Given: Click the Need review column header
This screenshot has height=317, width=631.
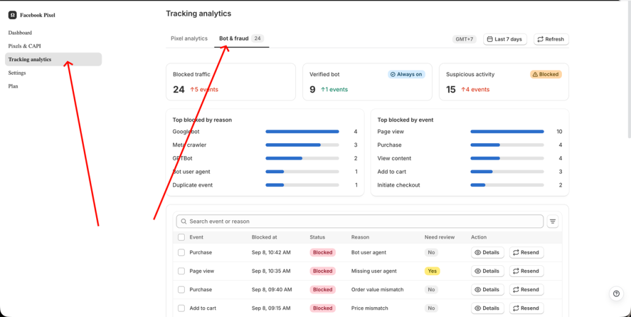Looking at the screenshot, I should point(439,237).
